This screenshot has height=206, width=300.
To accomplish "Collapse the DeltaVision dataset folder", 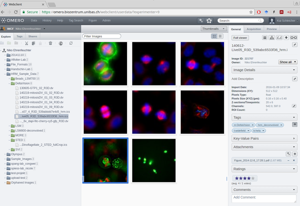I will (9, 83).
